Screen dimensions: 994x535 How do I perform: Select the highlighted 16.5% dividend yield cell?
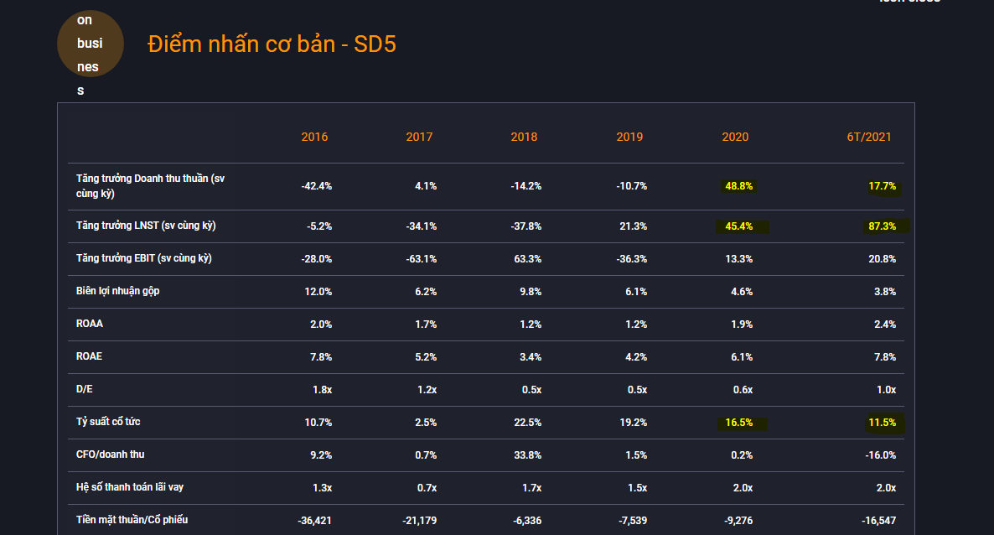(x=738, y=423)
